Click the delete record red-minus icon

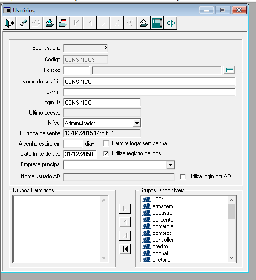(63, 23)
